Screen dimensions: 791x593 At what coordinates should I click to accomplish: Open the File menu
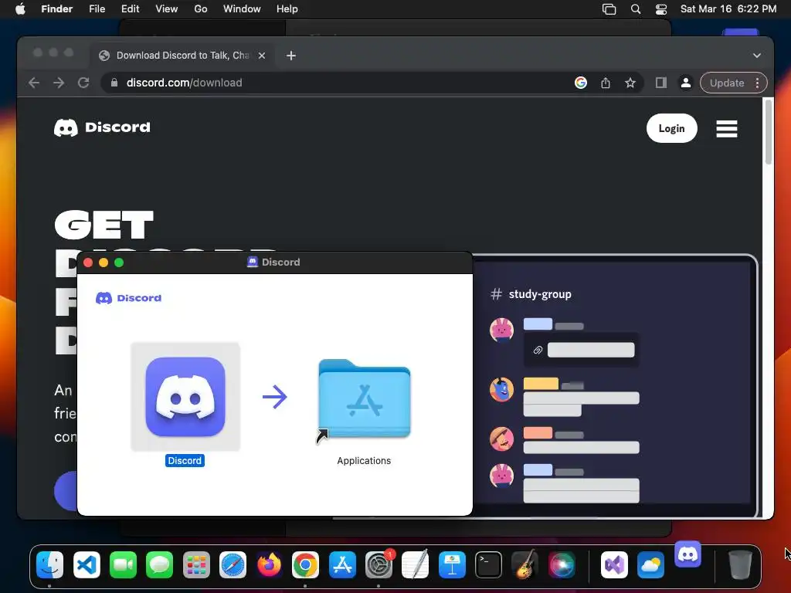tap(97, 9)
